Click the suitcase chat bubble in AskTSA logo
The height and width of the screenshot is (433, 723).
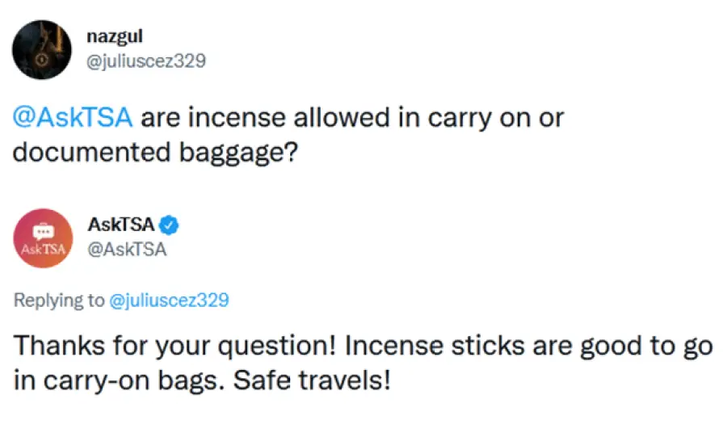point(44,231)
